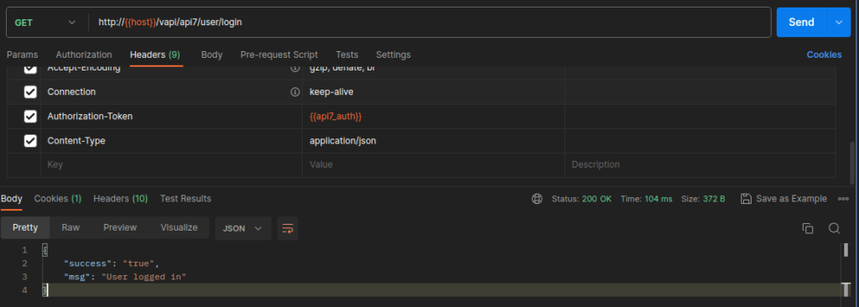The height and width of the screenshot is (307, 859).
Task: Open the response Cookies (1) tab
Action: (58, 199)
